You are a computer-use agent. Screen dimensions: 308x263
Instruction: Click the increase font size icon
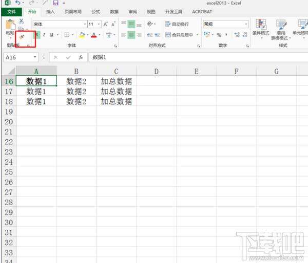(106, 24)
